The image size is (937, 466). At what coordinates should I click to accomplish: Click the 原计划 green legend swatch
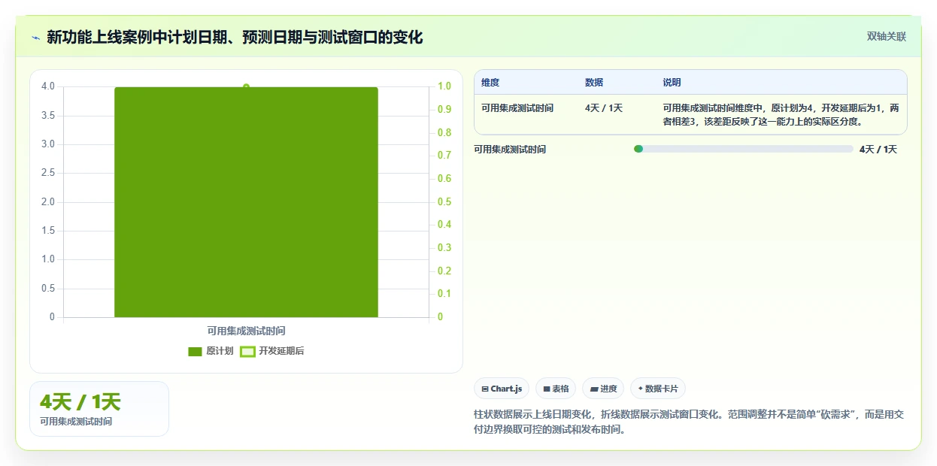coord(196,352)
